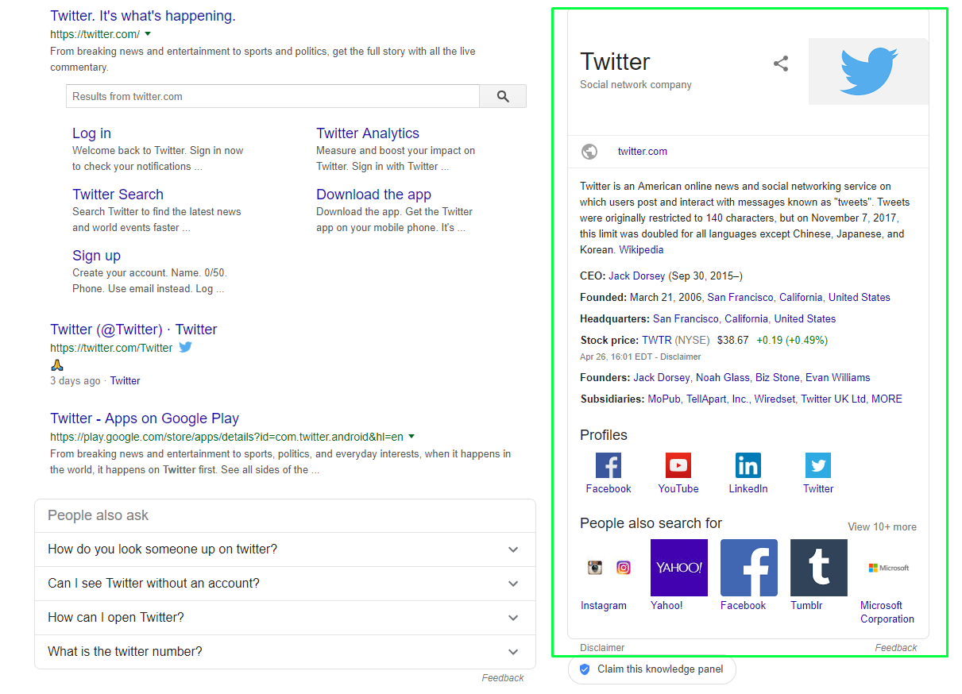
Task: Open the Wikipedia source link
Action: [641, 250]
